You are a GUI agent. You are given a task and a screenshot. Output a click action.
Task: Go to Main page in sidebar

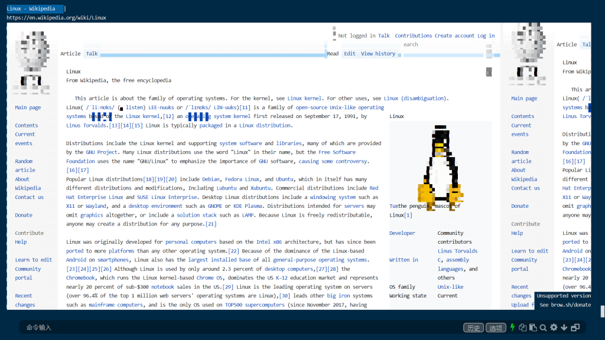[x=28, y=107]
